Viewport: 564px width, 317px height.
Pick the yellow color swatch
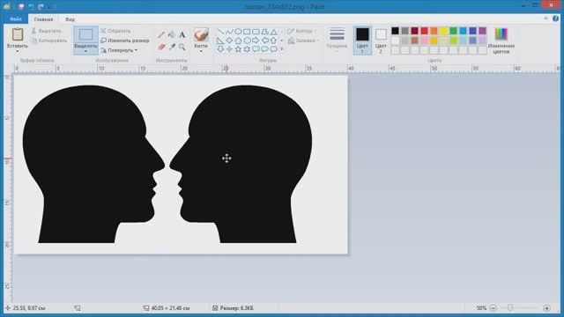tap(444, 31)
